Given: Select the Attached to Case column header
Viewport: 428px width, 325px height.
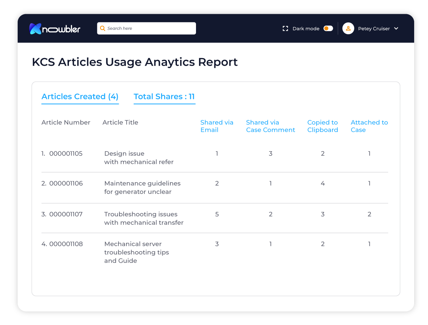Looking at the screenshot, I should tap(369, 126).
